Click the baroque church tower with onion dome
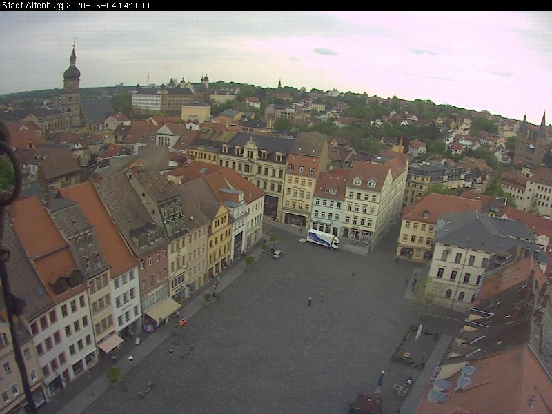Image resolution: width=552 pixels, height=414 pixels. [x=72, y=84]
